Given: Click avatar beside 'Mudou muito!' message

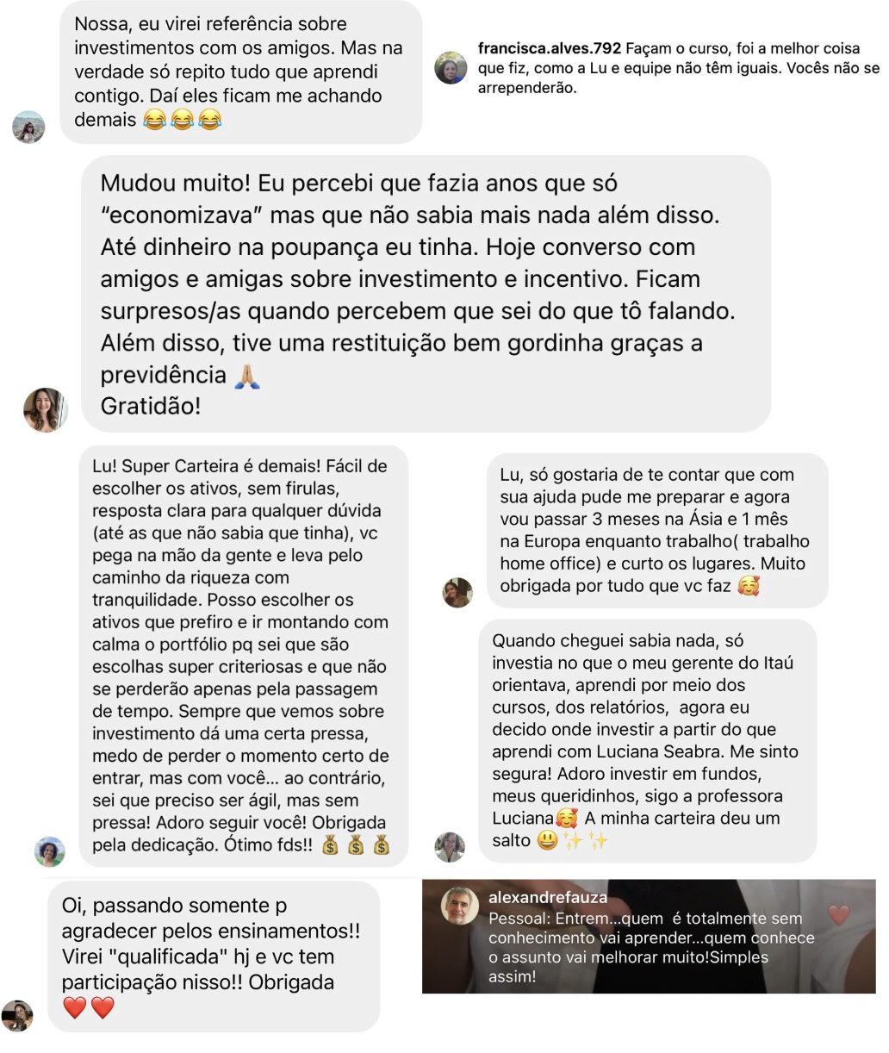Looking at the screenshot, I should [x=46, y=409].
